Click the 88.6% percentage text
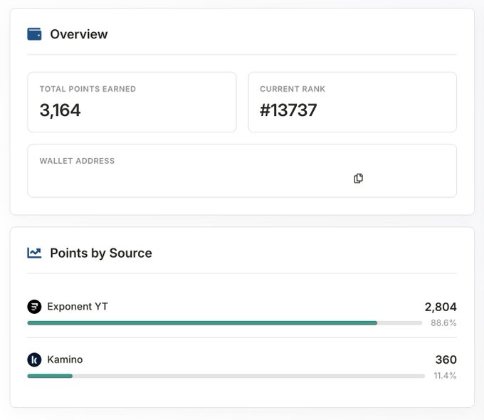 (x=443, y=323)
